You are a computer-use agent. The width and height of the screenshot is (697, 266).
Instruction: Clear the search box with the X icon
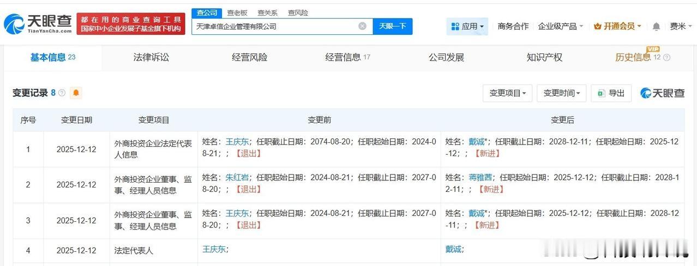pos(362,26)
